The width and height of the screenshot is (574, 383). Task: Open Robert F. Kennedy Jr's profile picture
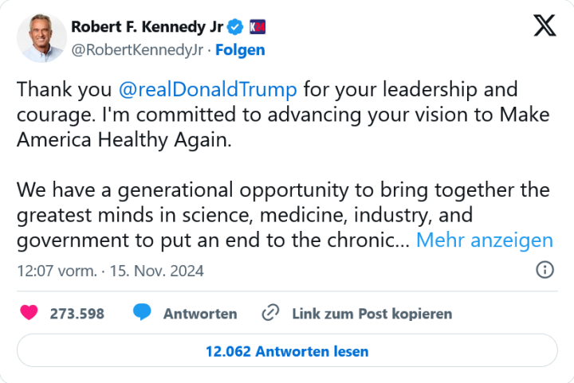pos(42,37)
